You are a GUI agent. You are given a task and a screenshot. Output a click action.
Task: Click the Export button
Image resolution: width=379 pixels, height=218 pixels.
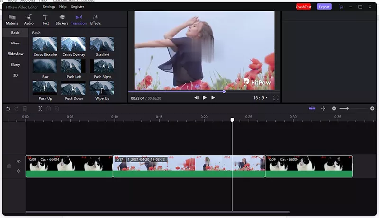(x=324, y=7)
